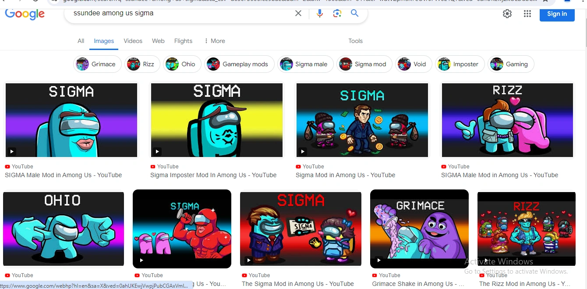Click the search magnifier icon
This screenshot has height=289, width=587.
354,13
